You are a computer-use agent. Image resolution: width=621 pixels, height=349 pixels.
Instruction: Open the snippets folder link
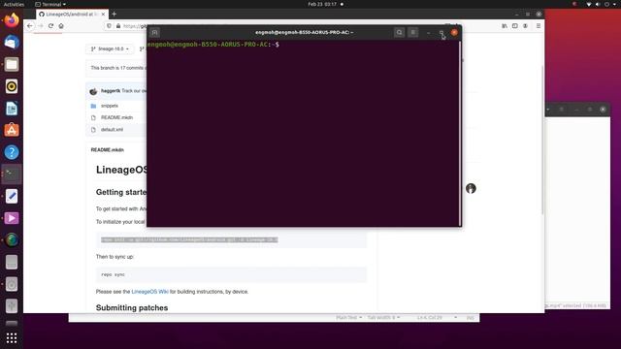[x=110, y=106]
